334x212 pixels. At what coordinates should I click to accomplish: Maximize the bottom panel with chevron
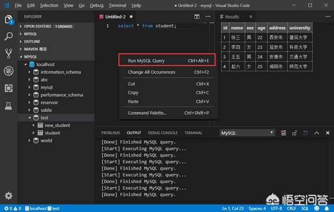click(x=317, y=133)
